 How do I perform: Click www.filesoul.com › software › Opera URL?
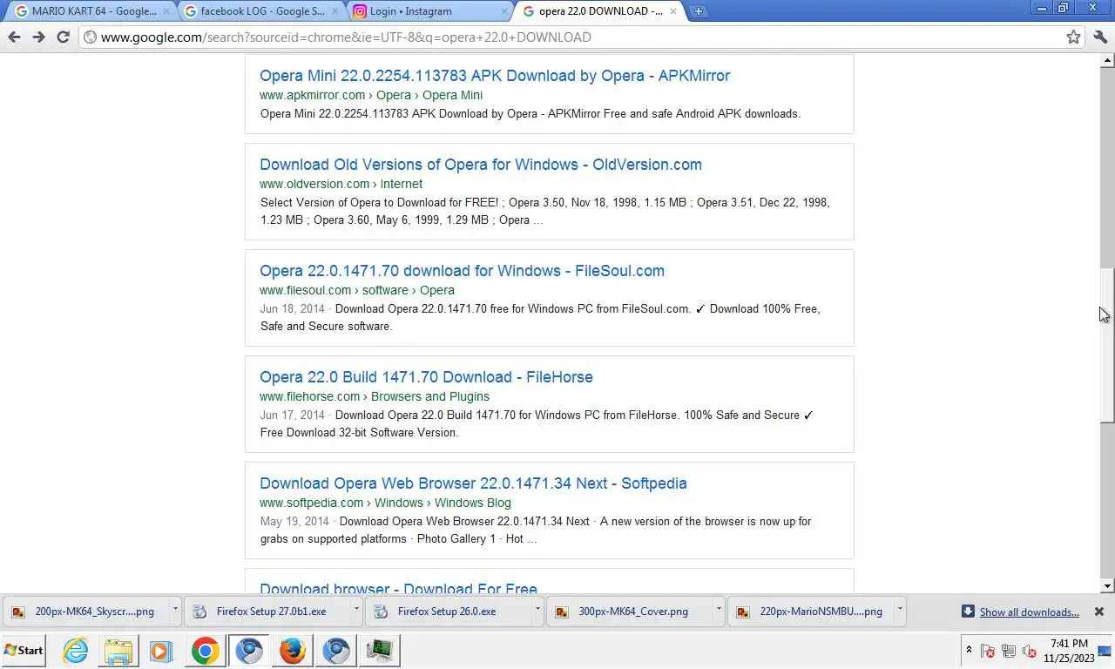[x=356, y=290]
